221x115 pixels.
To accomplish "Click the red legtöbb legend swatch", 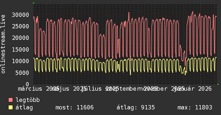I will pyautogui.click(x=10, y=100).
